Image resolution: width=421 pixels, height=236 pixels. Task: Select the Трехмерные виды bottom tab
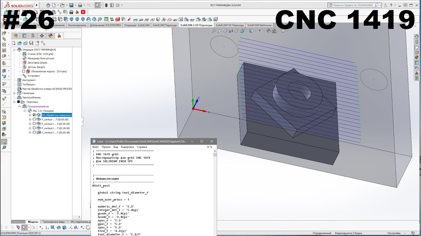tap(54, 222)
